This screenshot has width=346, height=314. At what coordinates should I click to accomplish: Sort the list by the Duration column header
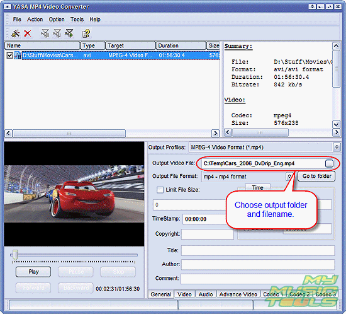pyautogui.click(x=181, y=45)
